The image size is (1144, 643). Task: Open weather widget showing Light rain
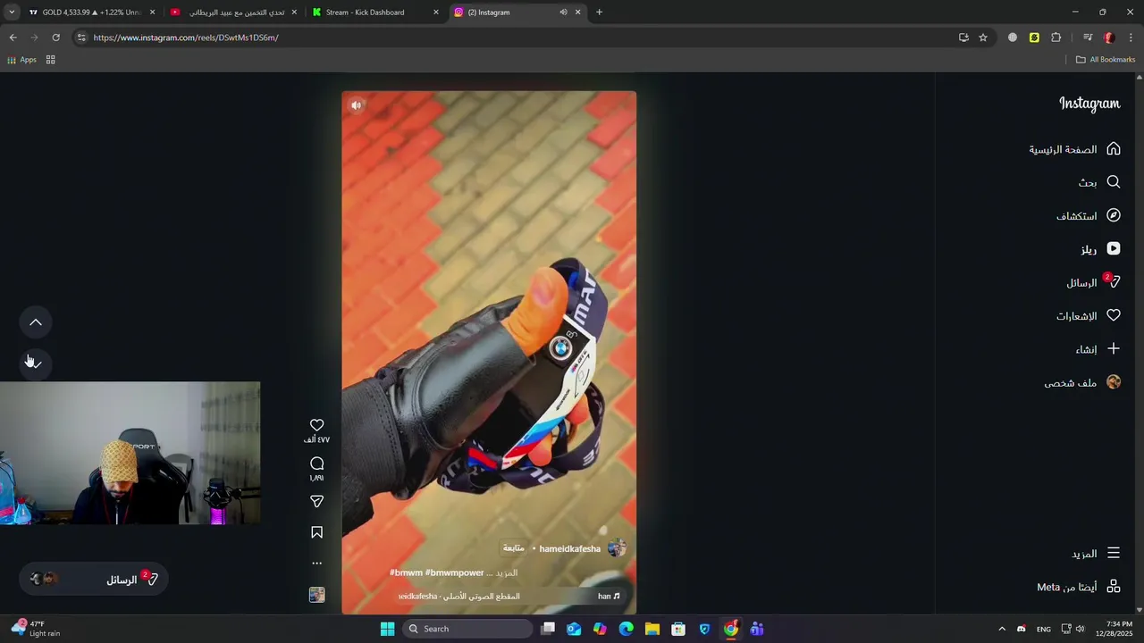coord(36,629)
